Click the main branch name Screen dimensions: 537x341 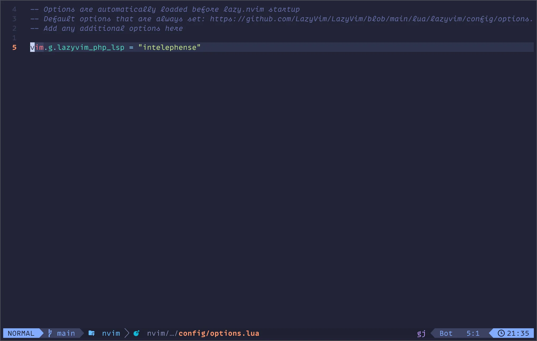66,333
